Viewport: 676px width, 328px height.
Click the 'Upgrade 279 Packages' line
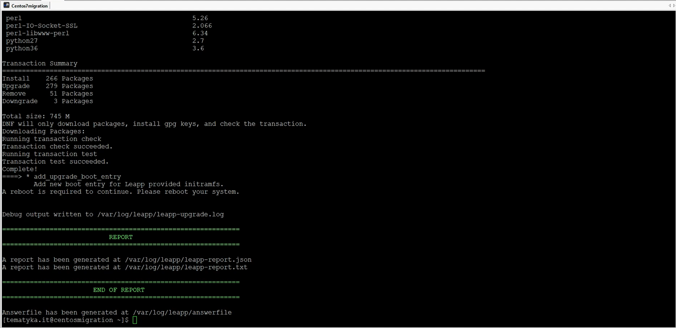[47, 86]
